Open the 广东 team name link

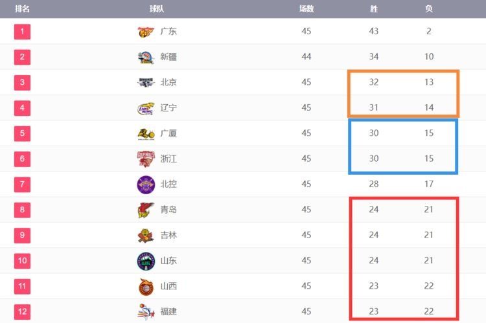pos(168,32)
